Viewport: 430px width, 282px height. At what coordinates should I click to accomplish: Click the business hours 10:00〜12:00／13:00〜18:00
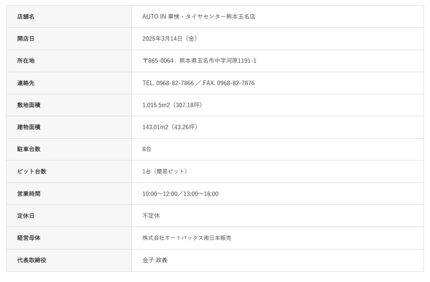180,194
